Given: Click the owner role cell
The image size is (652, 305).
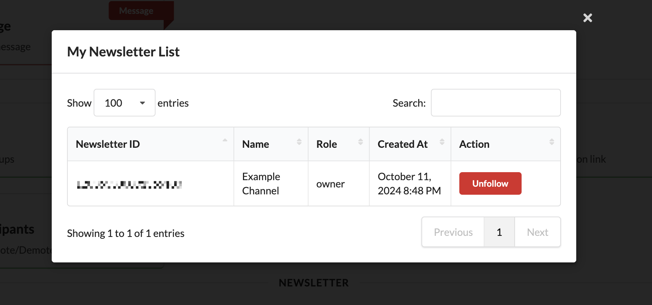Looking at the screenshot, I should tap(330, 184).
